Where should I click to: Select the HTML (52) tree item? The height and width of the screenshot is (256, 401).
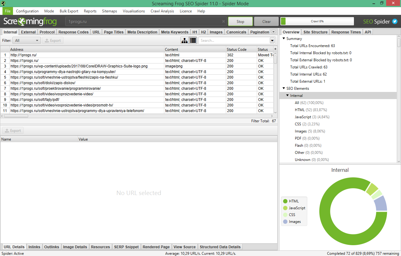[311, 110]
